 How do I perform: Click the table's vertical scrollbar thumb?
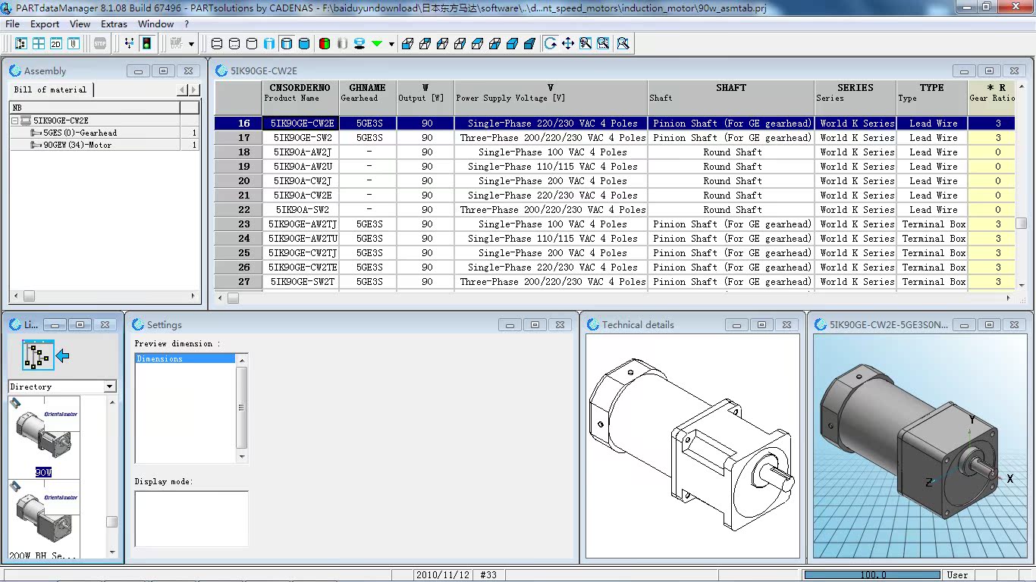[x=1022, y=224]
